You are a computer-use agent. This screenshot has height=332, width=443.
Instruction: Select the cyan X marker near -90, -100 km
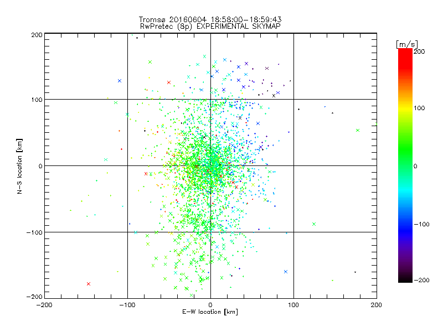[x=136, y=232]
